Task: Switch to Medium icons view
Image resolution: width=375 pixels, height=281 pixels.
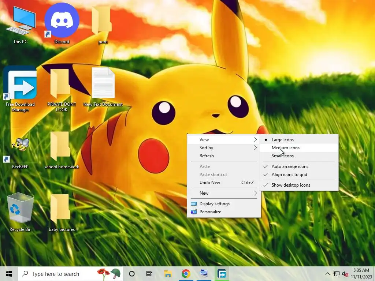Action: (x=299, y=148)
